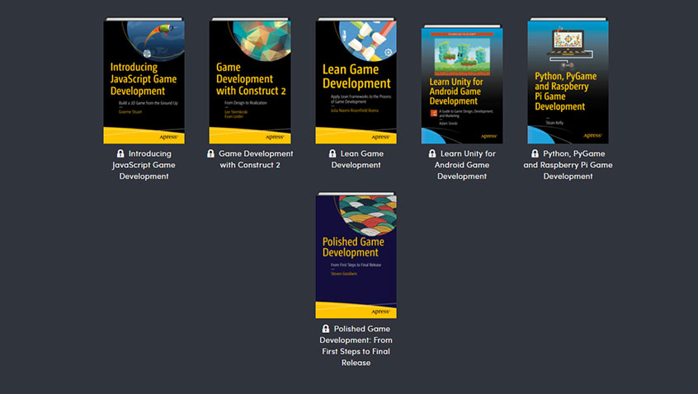
Task: Click lock icon beside Game Development with Construct 2
Action: tap(210, 153)
